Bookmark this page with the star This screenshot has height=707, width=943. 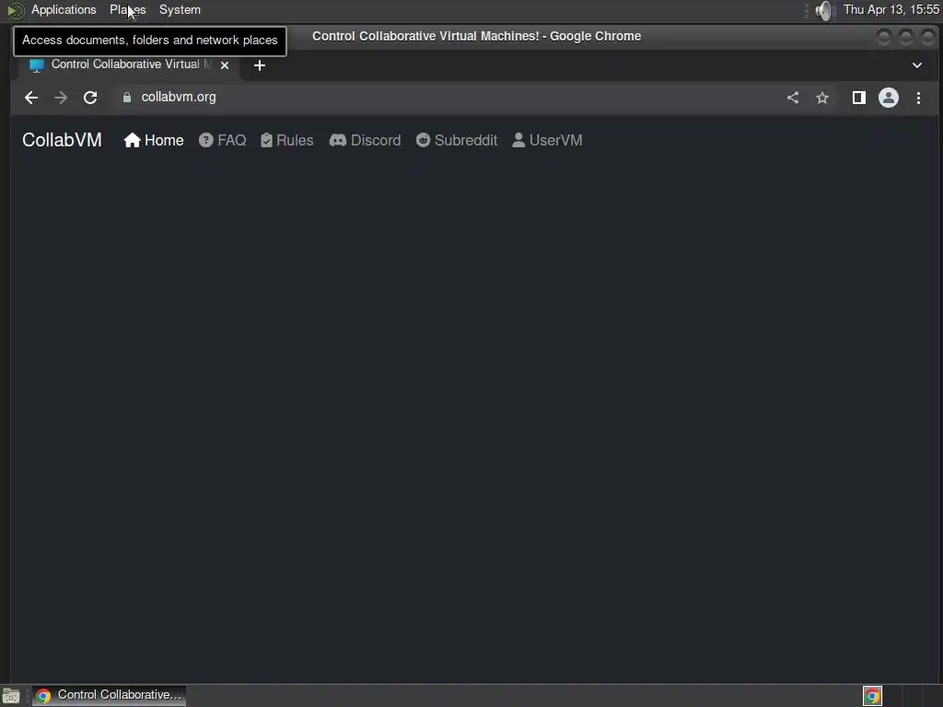(822, 98)
